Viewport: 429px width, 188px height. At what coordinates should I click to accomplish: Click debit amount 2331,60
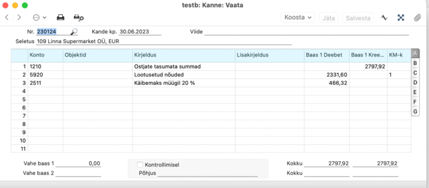(326, 74)
